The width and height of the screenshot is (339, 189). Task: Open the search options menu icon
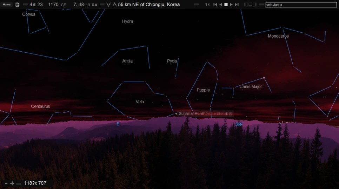261,5
